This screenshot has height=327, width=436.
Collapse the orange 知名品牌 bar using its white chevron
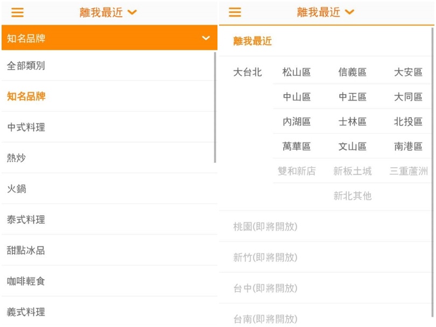[206, 38]
